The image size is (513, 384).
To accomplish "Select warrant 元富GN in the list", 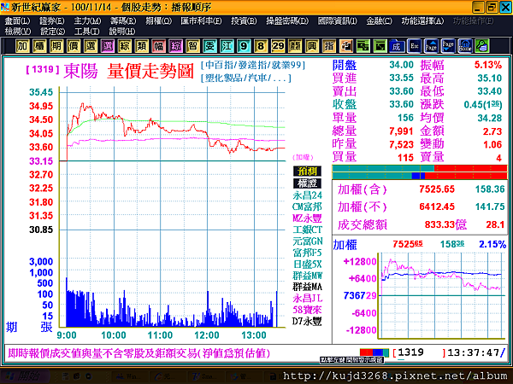I will pos(307,241).
